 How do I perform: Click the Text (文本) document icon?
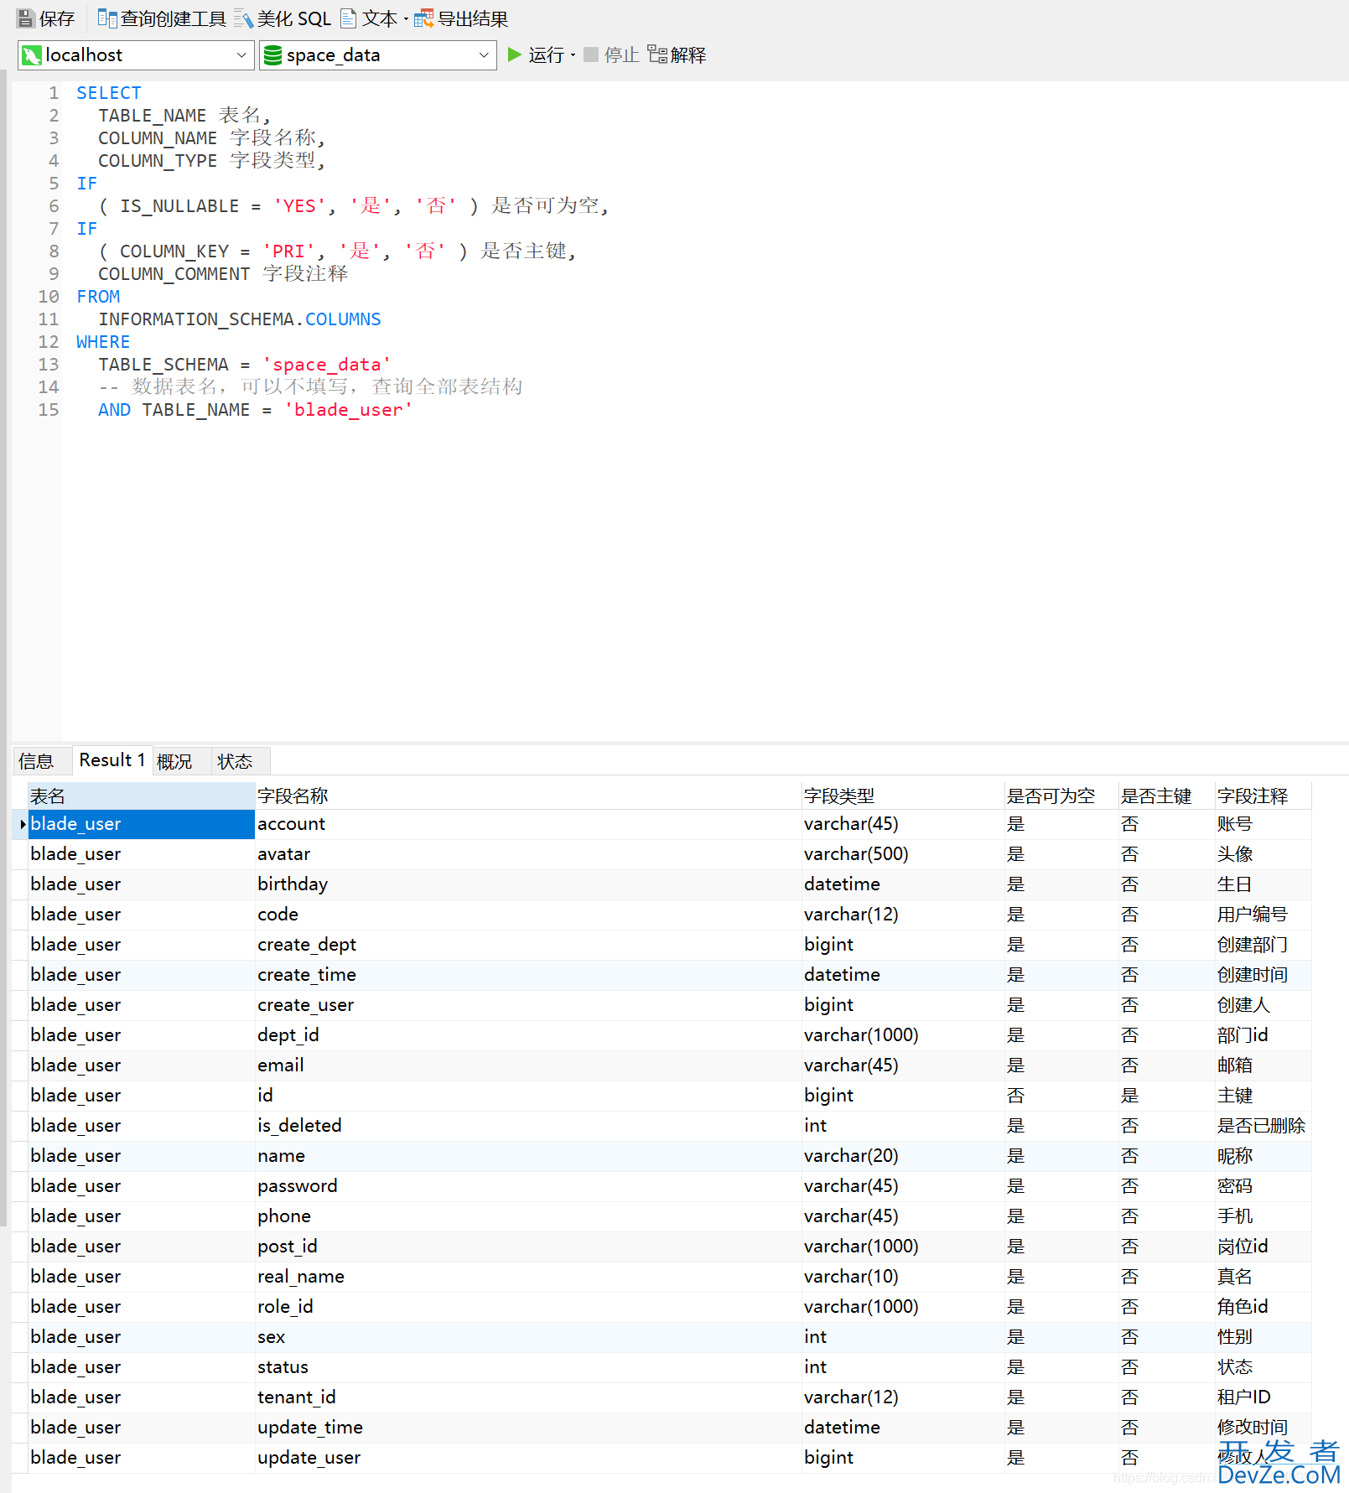click(x=348, y=18)
